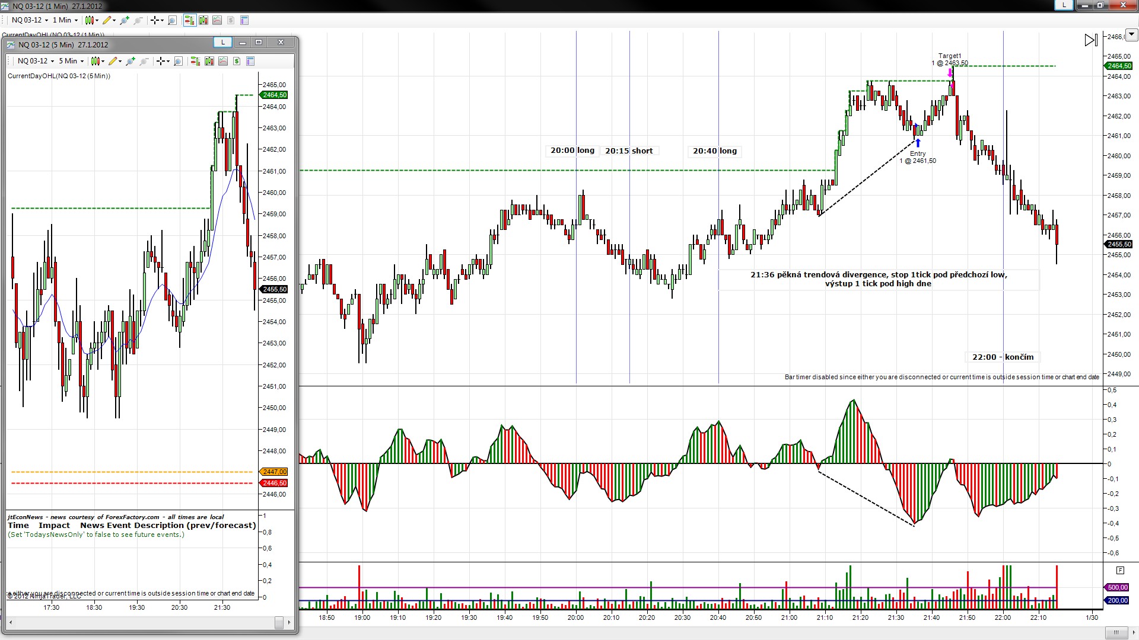Viewport: 1139px width, 640px height.
Task: Click the zoom frame magnifier in 1 Min toolbar
Action: [172, 20]
